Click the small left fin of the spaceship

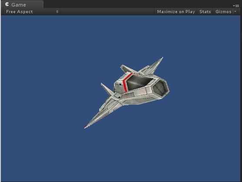tap(107, 89)
